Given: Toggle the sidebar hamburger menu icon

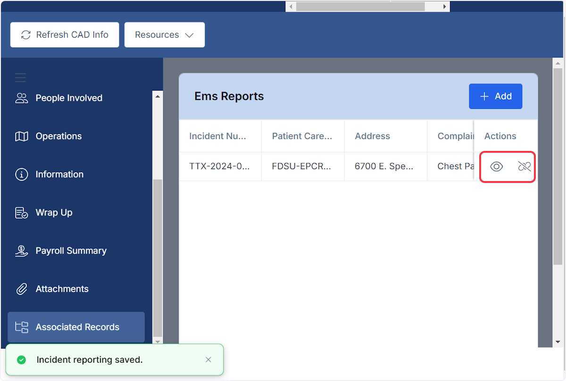Looking at the screenshot, I should (20, 78).
